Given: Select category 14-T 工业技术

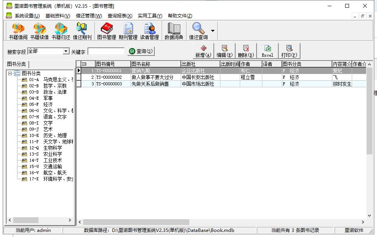Looking at the screenshot, I should pyautogui.click(x=45, y=161).
